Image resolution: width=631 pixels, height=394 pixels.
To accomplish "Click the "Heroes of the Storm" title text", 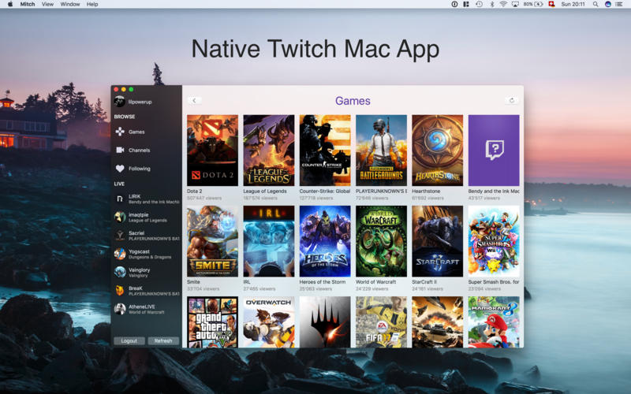I will 323,282.
